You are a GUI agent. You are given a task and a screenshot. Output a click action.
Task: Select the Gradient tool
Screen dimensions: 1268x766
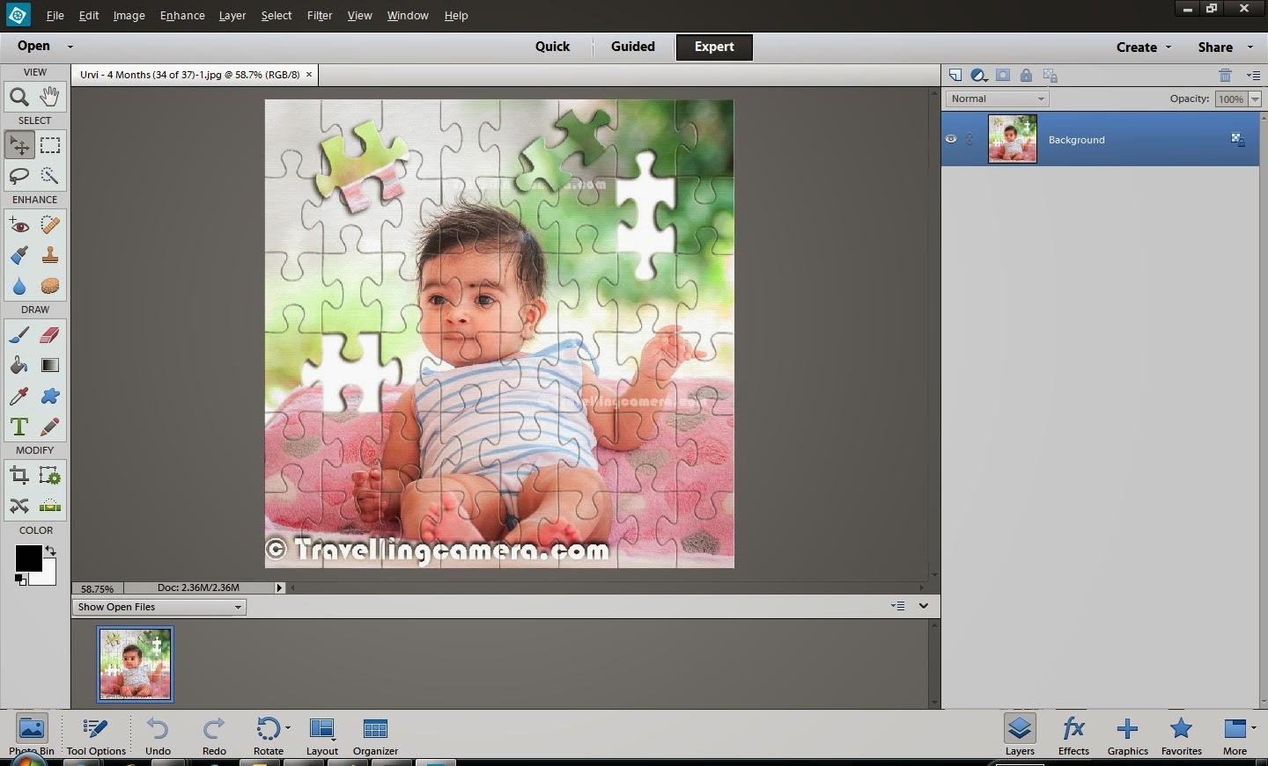pyautogui.click(x=50, y=366)
